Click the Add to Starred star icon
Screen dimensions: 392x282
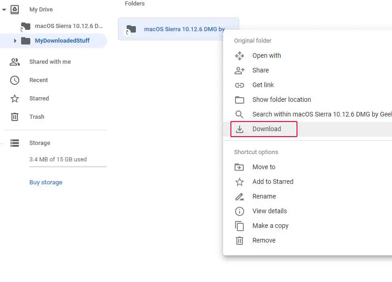click(240, 182)
